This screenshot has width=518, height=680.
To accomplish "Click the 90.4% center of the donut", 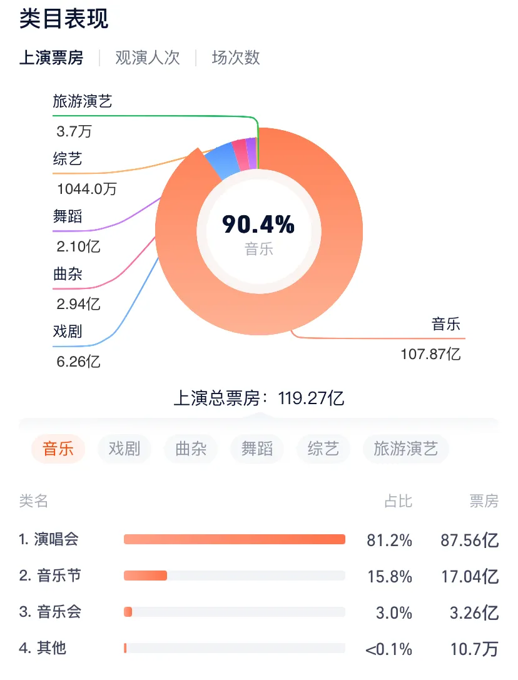I will click(x=258, y=225).
